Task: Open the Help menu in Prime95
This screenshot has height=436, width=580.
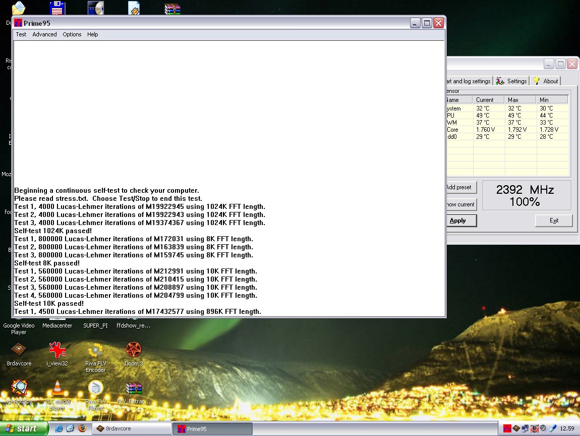Action: [92, 34]
